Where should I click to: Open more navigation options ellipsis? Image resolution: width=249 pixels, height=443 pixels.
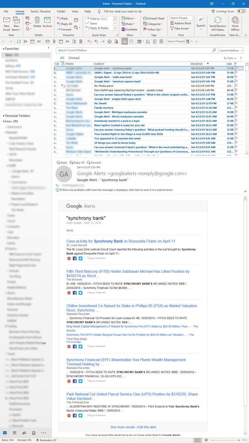[43, 432]
